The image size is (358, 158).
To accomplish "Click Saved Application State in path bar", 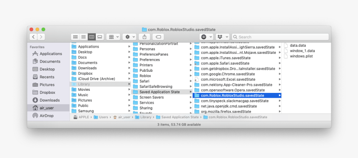I will point(177,117).
